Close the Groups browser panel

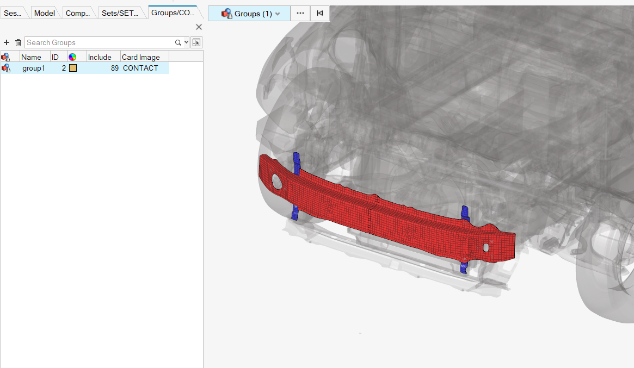pos(199,27)
